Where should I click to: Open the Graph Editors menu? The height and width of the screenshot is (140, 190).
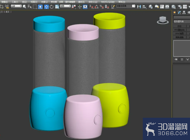[x=70, y=2]
